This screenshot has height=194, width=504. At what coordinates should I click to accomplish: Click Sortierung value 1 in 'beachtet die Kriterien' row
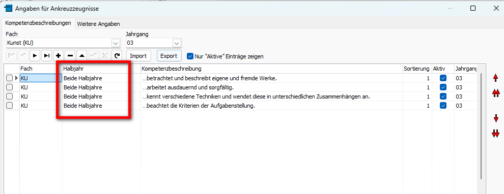pos(417,106)
